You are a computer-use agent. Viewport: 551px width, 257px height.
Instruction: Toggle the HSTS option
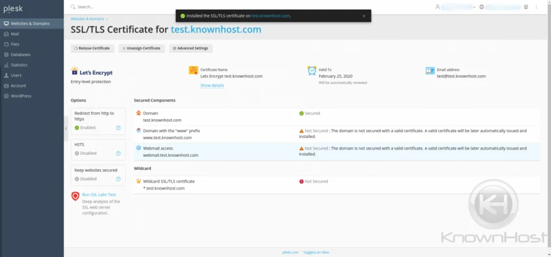tap(86, 153)
